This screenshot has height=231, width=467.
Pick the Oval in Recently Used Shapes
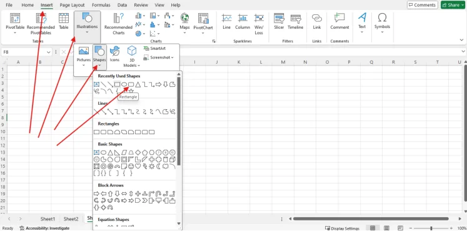(124, 84)
